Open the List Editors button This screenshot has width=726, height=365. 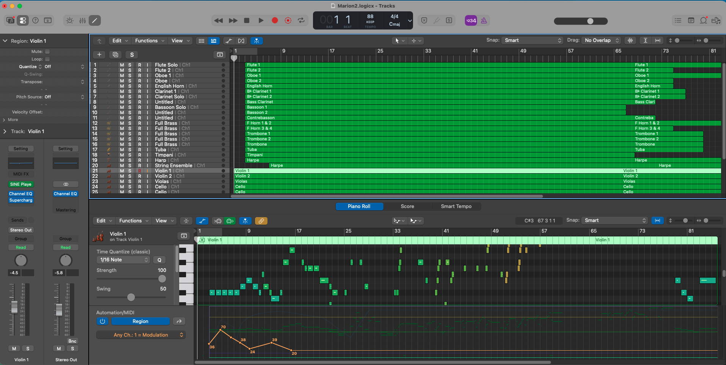[678, 20]
